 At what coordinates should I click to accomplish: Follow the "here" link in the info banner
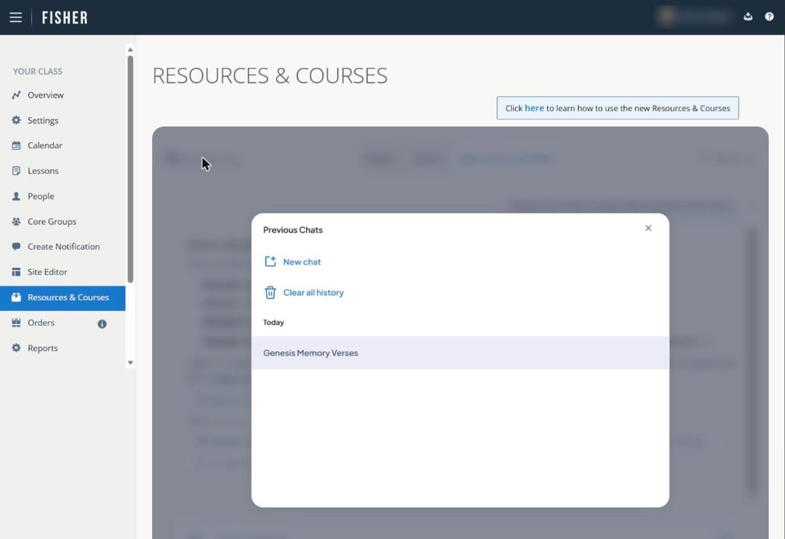534,108
